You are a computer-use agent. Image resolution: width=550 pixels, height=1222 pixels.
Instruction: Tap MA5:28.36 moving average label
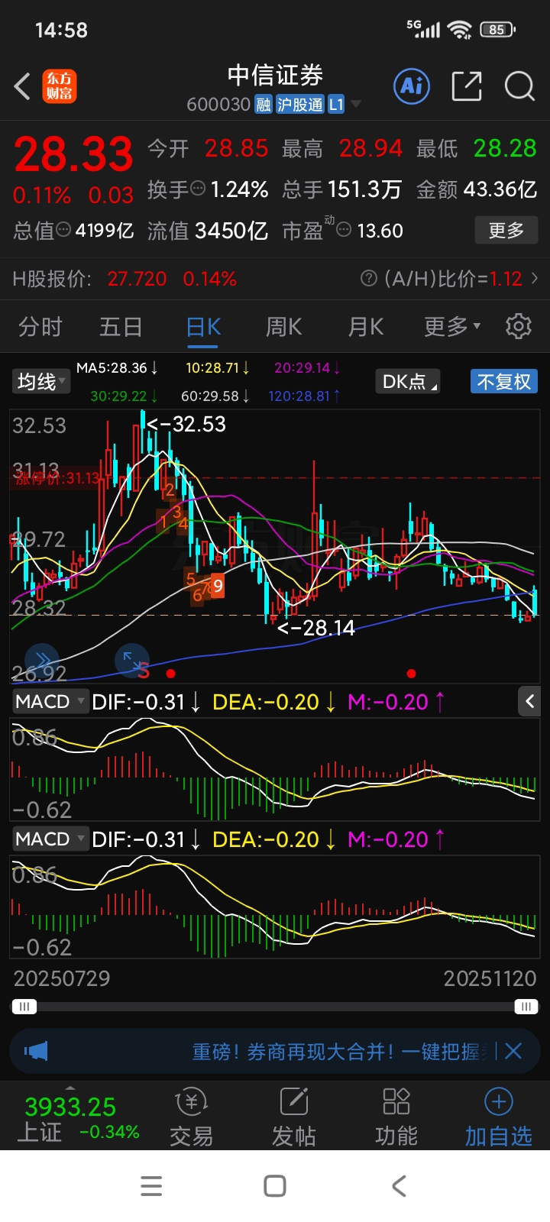(x=117, y=368)
